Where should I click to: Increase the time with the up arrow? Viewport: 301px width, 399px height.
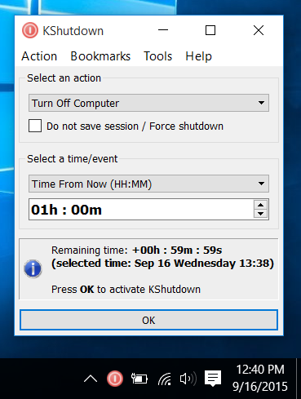[261, 205]
